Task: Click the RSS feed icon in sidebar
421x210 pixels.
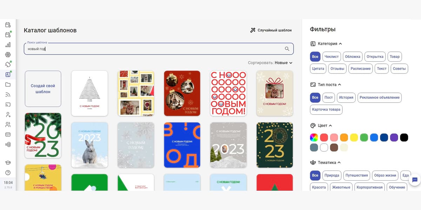Action: 8,94
